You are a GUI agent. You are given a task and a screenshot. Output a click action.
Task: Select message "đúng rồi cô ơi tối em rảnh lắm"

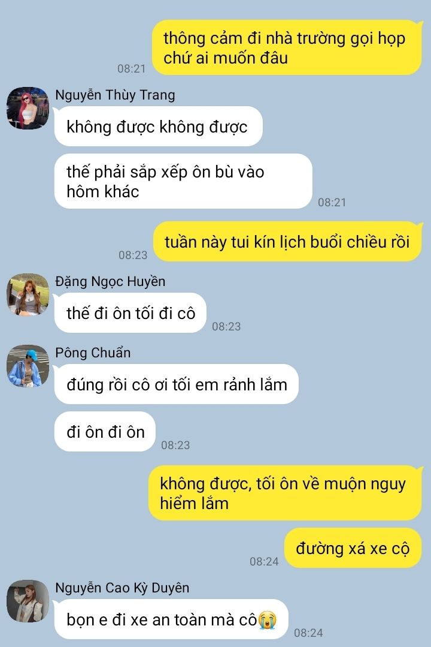[x=177, y=384]
